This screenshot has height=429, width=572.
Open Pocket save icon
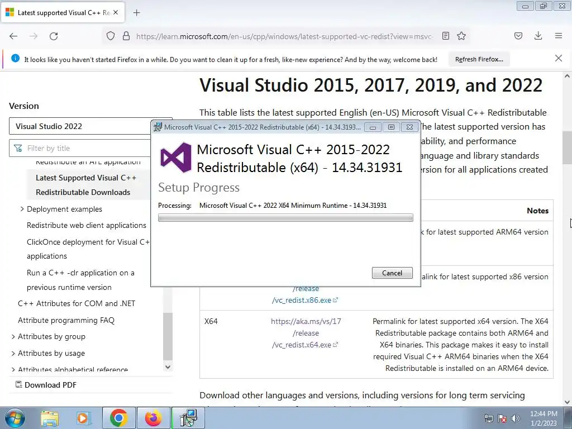(518, 36)
